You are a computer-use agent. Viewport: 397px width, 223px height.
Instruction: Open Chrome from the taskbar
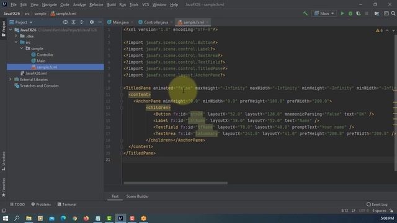click(74, 218)
